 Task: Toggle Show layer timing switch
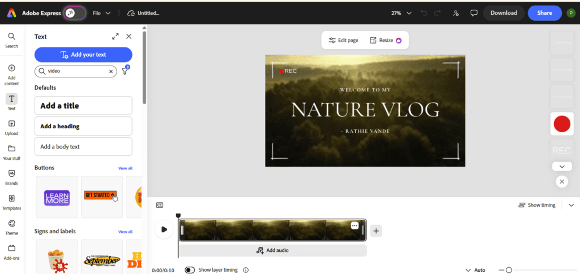coord(190,270)
